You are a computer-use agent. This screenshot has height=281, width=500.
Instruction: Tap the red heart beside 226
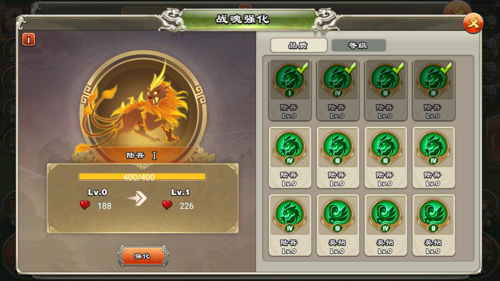coord(167,205)
